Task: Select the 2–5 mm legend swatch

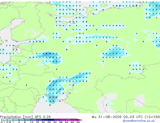Action: coord(22,120)
